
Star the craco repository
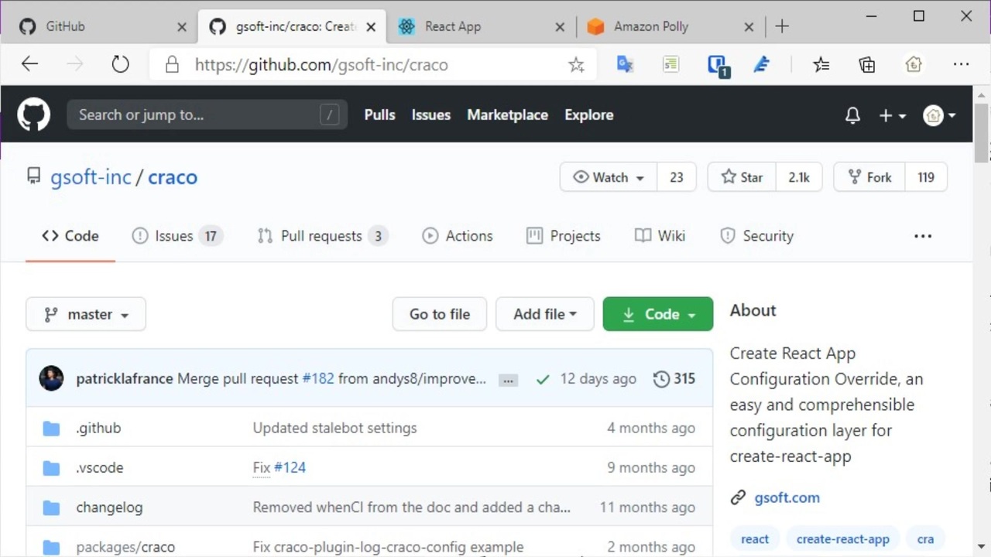742,177
